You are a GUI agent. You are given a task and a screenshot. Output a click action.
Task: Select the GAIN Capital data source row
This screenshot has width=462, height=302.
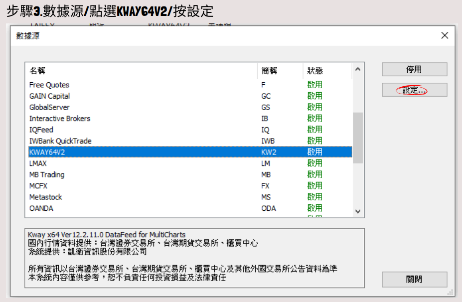tap(190, 96)
